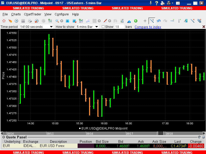
Task: Open the View menu
Action: pos(48,14)
